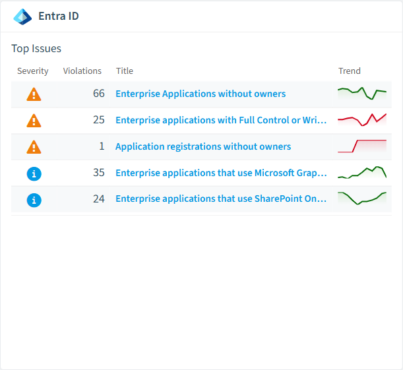Click the info icon in the SharePoint Online row
Image resolution: width=403 pixels, height=370 pixels.
click(x=34, y=200)
